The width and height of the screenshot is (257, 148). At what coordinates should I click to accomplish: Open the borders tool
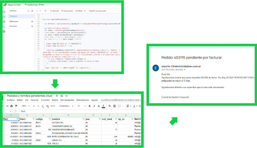pyautogui.click(x=115, y=106)
